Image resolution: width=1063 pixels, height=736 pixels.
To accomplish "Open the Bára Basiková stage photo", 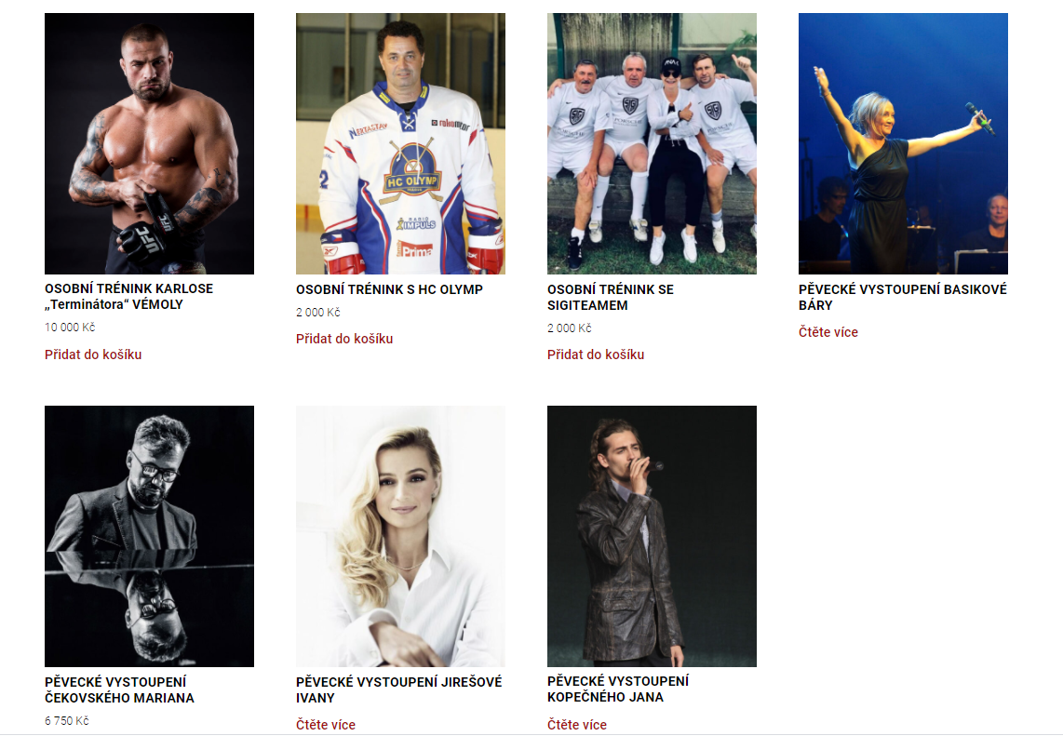I will (x=903, y=143).
